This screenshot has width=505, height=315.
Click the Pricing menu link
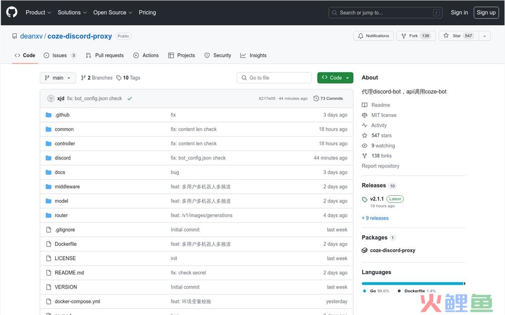(x=147, y=13)
